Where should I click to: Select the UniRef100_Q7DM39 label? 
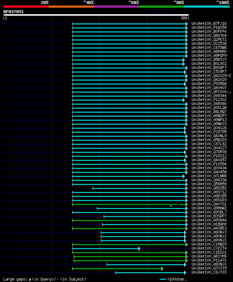(209, 152)
